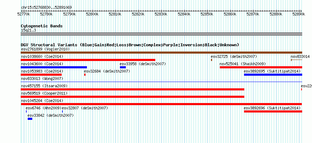Click the 52780k ruler tick label

[x=46, y=14]
